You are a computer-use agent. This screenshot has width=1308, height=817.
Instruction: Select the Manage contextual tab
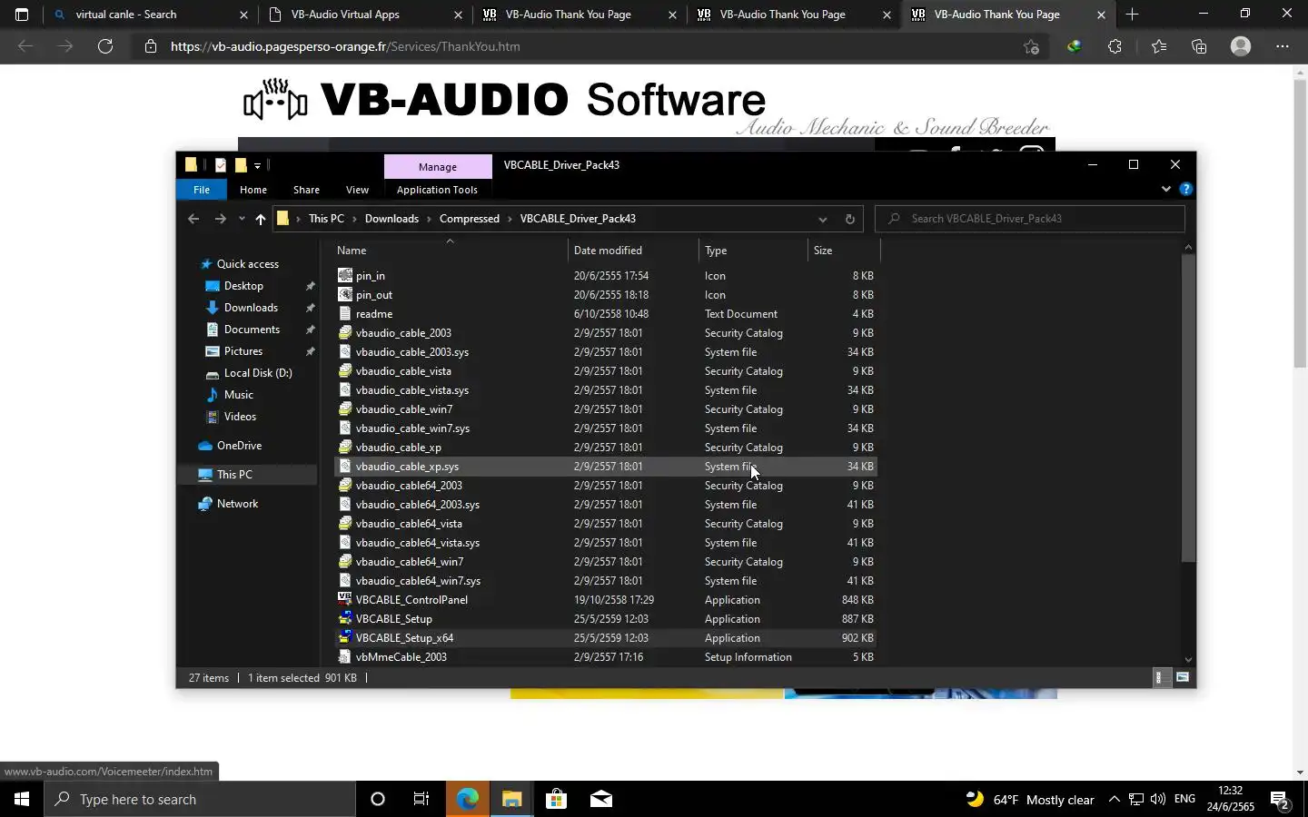coord(438,167)
